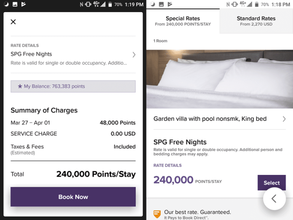Switch to the Special Rates tab
This screenshot has height=220, width=293.
pos(183,21)
